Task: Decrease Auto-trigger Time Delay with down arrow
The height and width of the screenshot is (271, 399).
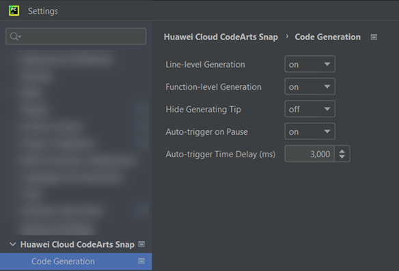Action: [x=342, y=157]
